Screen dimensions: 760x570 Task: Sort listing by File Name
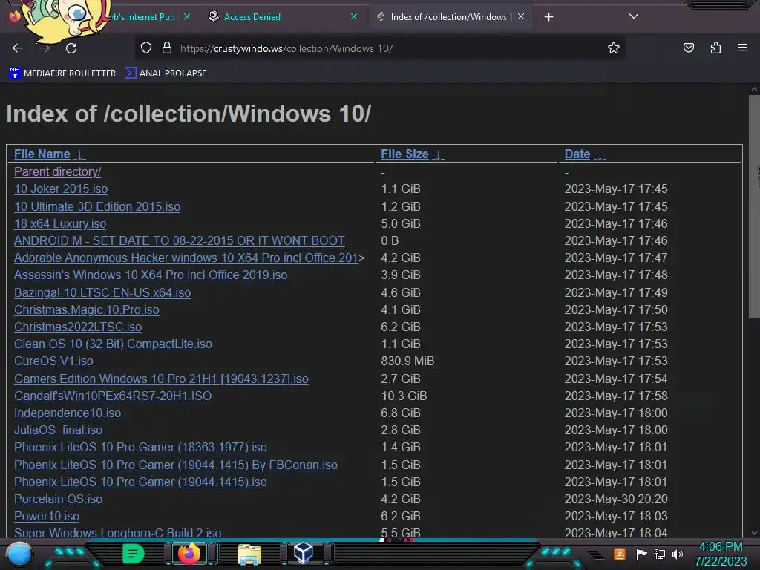[42, 154]
